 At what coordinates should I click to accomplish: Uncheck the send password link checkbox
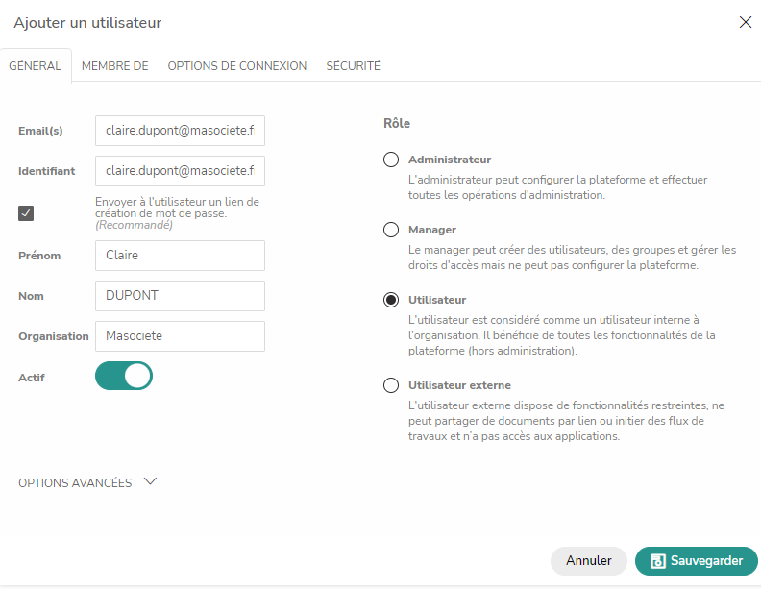26,213
